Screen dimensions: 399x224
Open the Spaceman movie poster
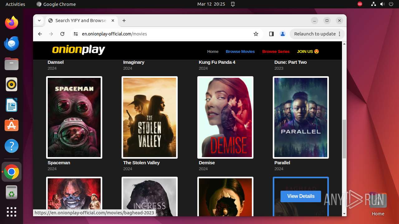click(74, 118)
